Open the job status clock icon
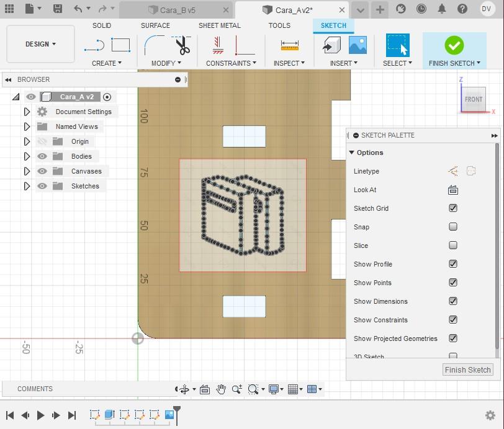 (x=421, y=9)
